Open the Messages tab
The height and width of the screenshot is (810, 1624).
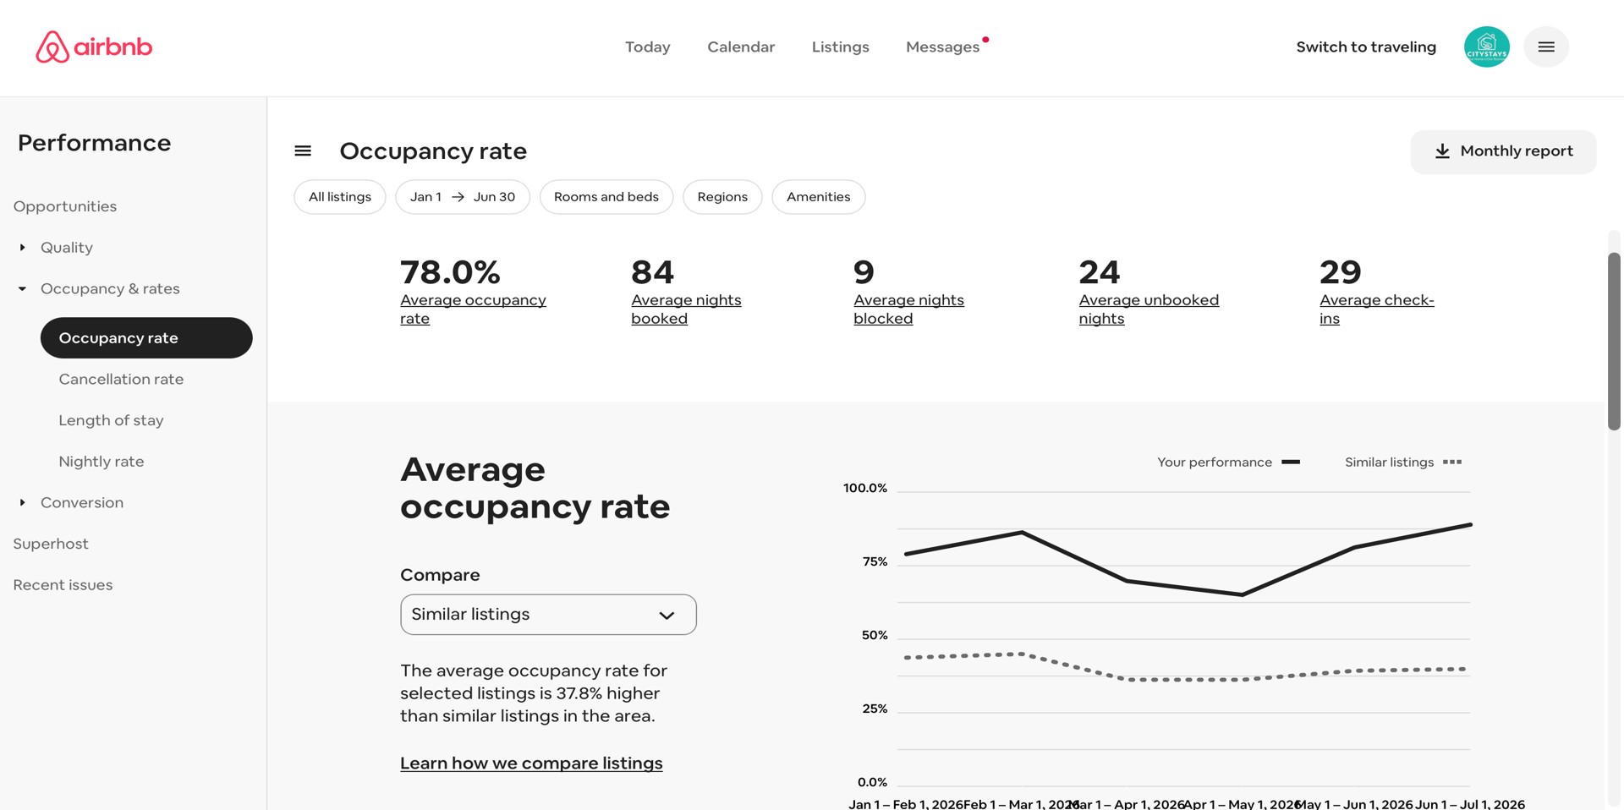(x=942, y=47)
